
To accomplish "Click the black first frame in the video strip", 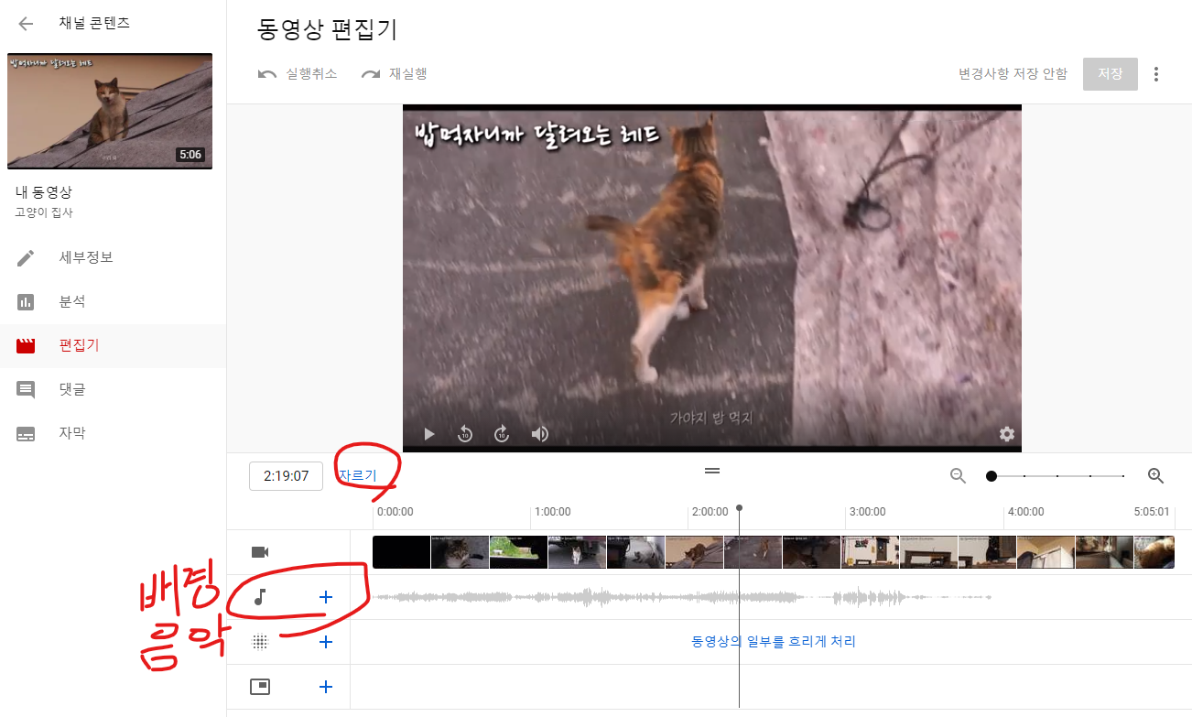I will click(x=402, y=552).
